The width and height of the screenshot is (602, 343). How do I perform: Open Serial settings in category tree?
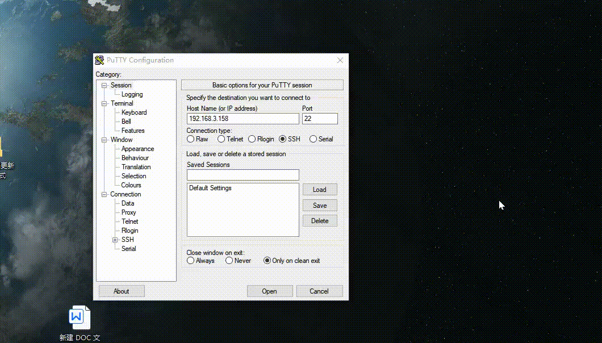(x=128, y=249)
